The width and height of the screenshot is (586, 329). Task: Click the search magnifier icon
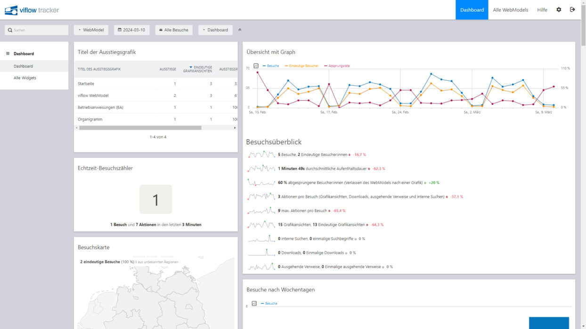point(10,30)
